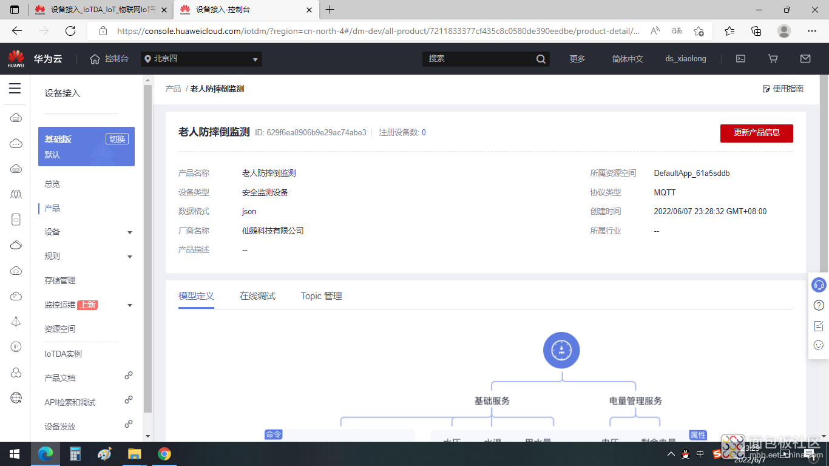The image size is (829, 466).
Task: Expand the 规则 menu in the sidebar
Action: tap(130, 257)
